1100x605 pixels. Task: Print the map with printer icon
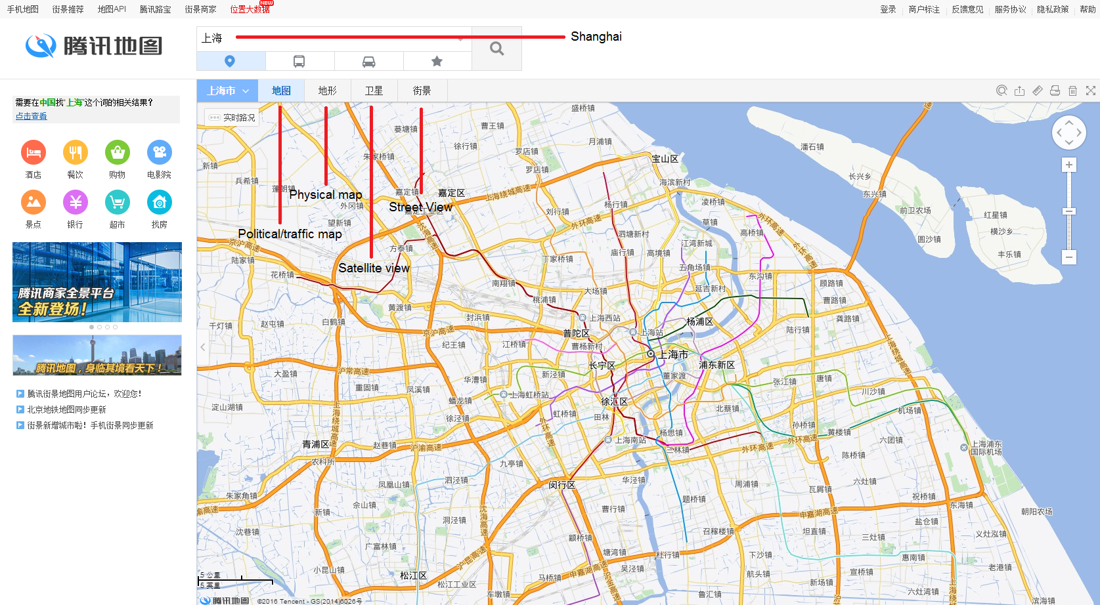pos(1055,91)
